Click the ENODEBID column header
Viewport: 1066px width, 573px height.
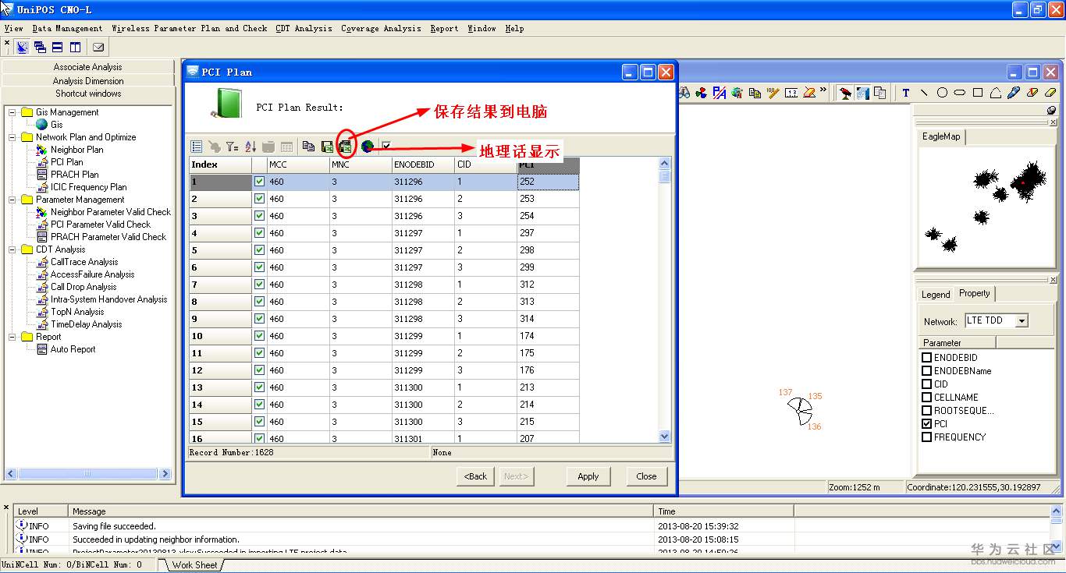click(423, 164)
